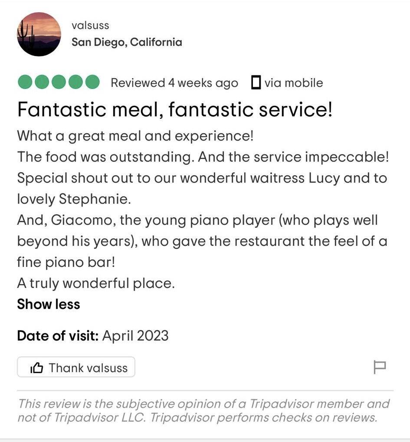Click the last green rating bubble
This screenshot has height=442, width=410.
click(92, 82)
